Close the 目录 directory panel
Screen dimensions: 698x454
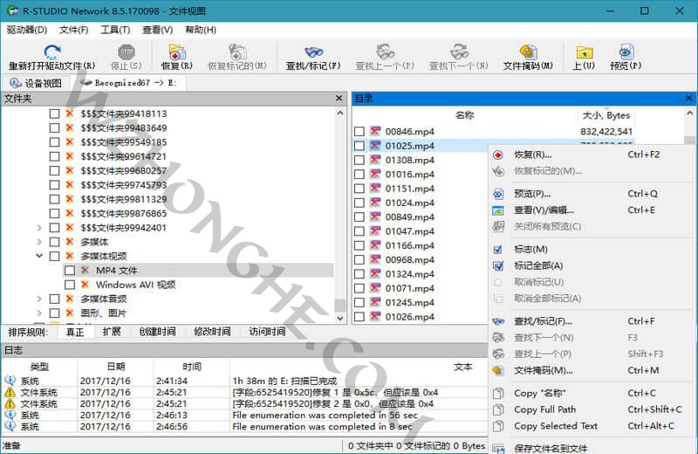tap(689, 98)
